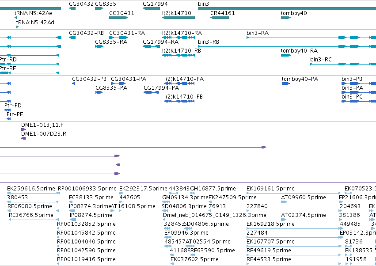Open the AT16108.5prime cDNA label
Image resolution: width=376 pixels, height=266 pixels.
[133, 206]
